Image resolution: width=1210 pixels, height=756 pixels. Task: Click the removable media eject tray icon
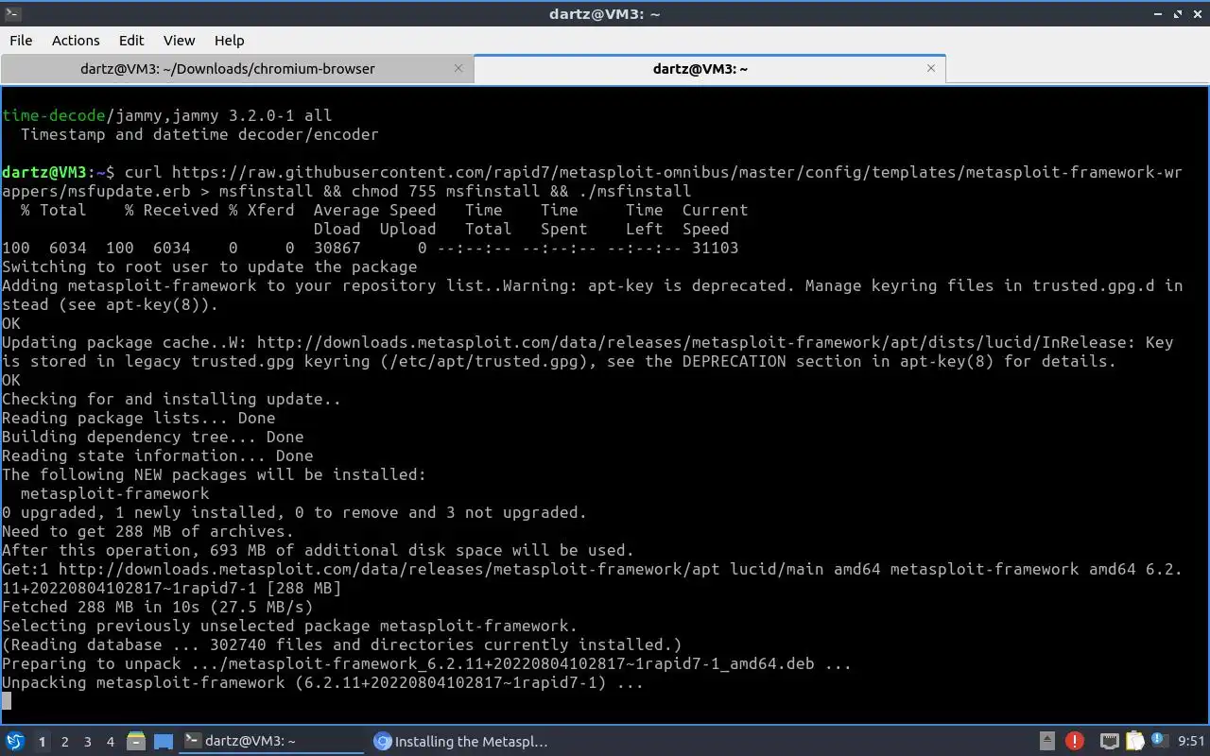click(1046, 741)
